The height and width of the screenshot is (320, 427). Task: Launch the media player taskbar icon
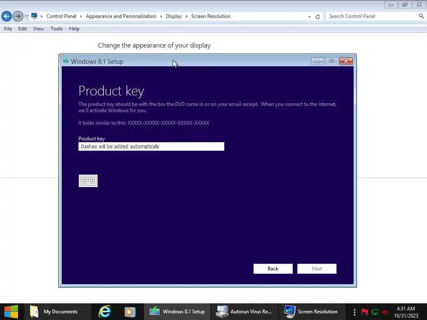tap(130, 312)
